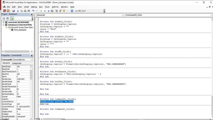Open the File menu
The height and width of the screenshot is (120, 213).
tap(8, 7)
